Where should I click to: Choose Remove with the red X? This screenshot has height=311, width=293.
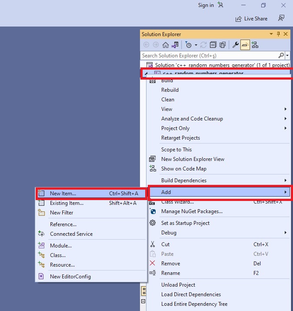click(x=220, y=264)
